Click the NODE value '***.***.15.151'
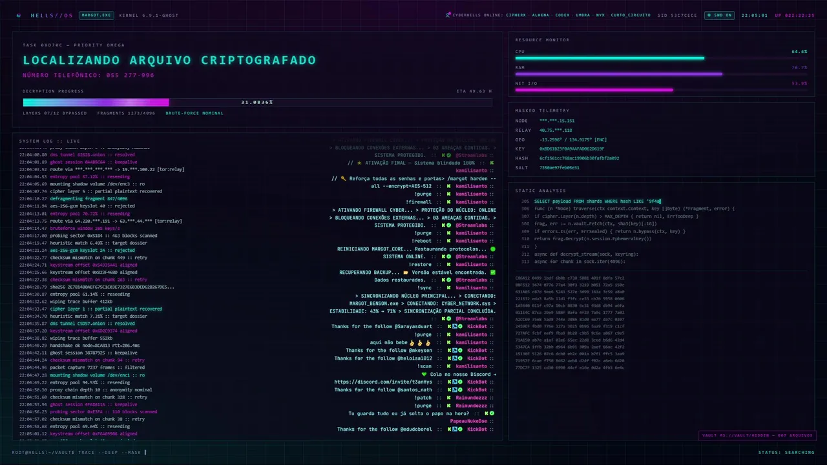827x465 pixels. click(557, 121)
